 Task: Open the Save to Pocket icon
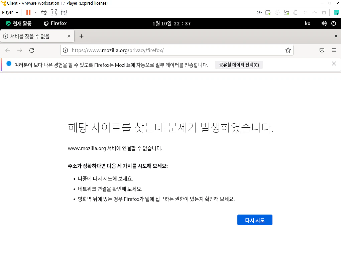322,50
